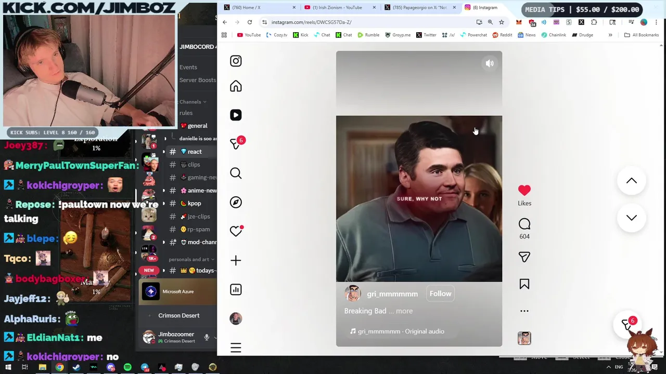Image resolution: width=666 pixels, height=374 pixels.
Task: Switch to 'Papageorgio on X' tab
Action: click(420, 7)
